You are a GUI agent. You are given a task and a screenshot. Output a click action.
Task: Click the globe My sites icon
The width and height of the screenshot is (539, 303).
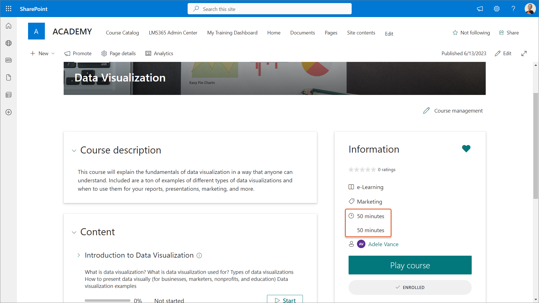(x=8, y=43)
